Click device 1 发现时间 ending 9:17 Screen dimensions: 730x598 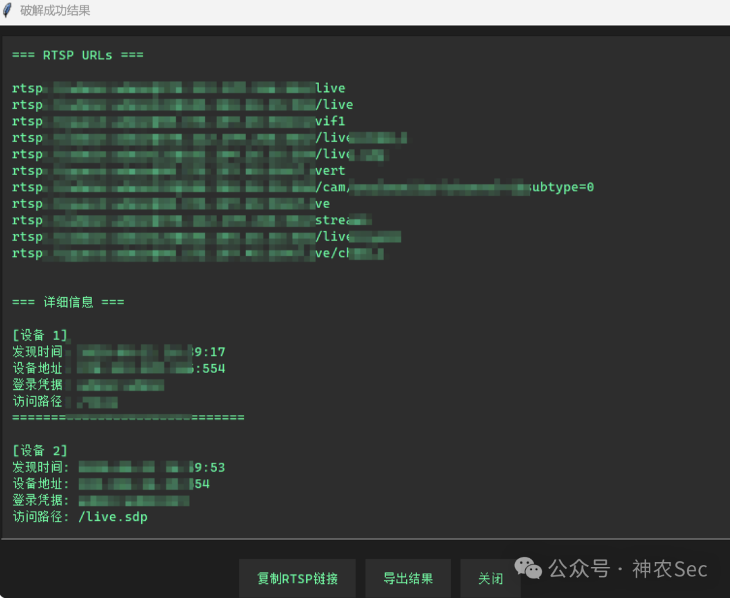pyautogui.click(x=119, y=352)
